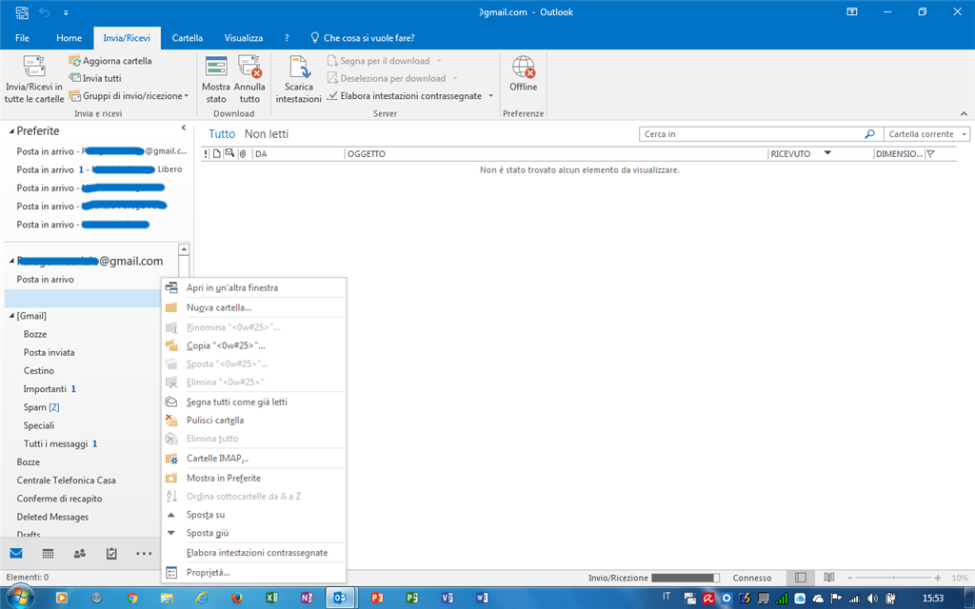
Task: Open Elabora intestazioni contrassegnate ribbon dropdown
Action: tap(490, 96)
